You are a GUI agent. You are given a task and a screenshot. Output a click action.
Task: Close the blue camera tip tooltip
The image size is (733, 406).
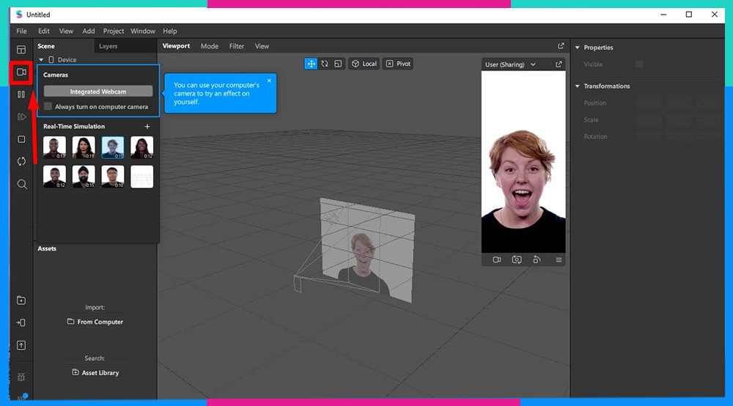click(x=269, y=81)
